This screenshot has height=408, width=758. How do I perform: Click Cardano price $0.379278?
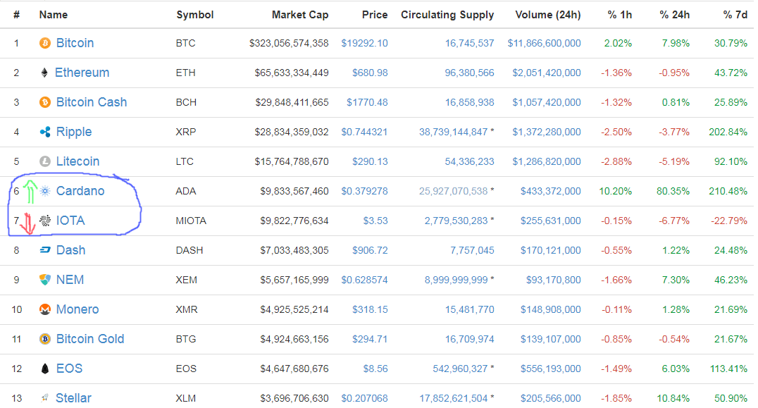pyautogui.click(x=364, y=191)
